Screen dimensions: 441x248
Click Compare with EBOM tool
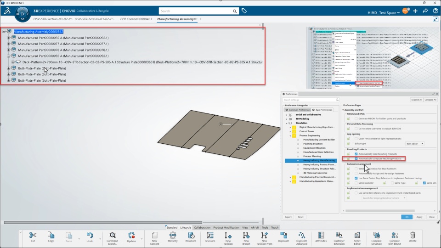[x=395, y=238]
